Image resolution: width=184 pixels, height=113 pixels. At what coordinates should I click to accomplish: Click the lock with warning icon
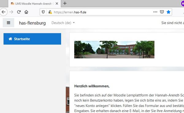(x=50, y=12)
